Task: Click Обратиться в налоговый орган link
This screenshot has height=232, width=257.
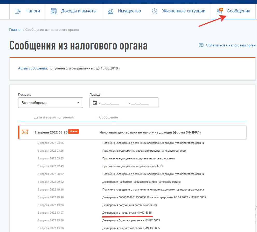Action: (x=231, y=45)
